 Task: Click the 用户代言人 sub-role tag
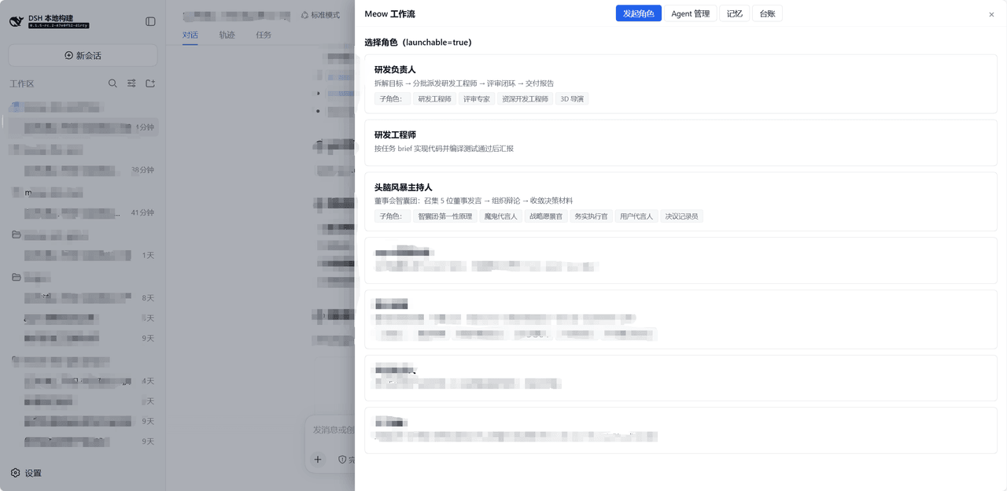click(636, 216)
